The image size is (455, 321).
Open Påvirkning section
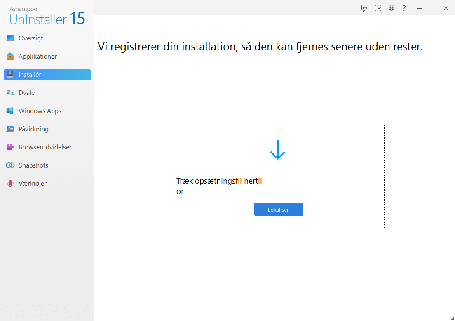click(x=47, y=129)
